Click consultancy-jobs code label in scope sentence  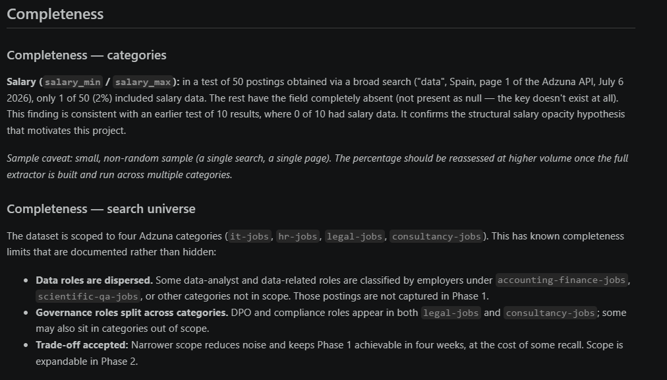(x=436, y=236)
